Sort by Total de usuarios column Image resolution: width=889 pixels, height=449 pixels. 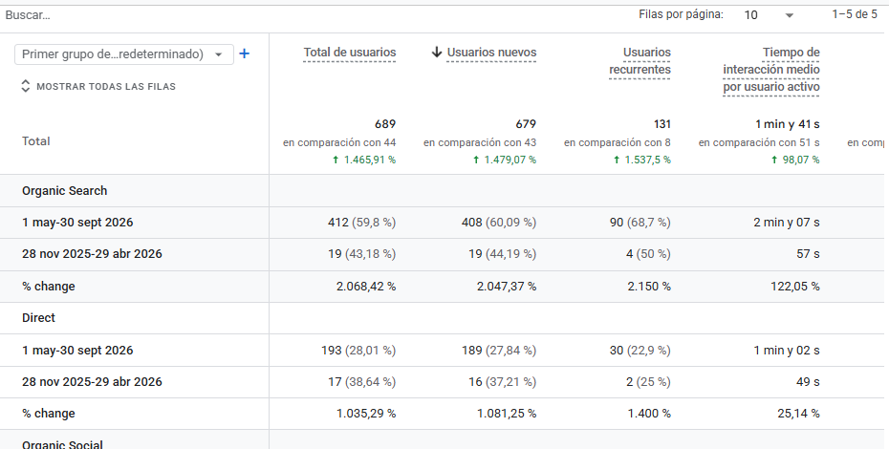350,53
